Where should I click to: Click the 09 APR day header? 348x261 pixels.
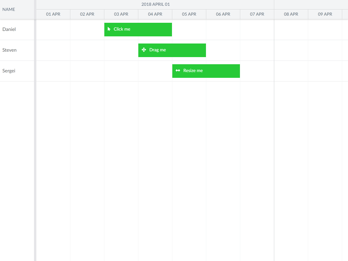[325, 14]
